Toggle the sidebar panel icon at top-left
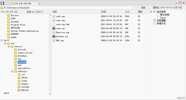186x100 pixels. coord(2,3)
